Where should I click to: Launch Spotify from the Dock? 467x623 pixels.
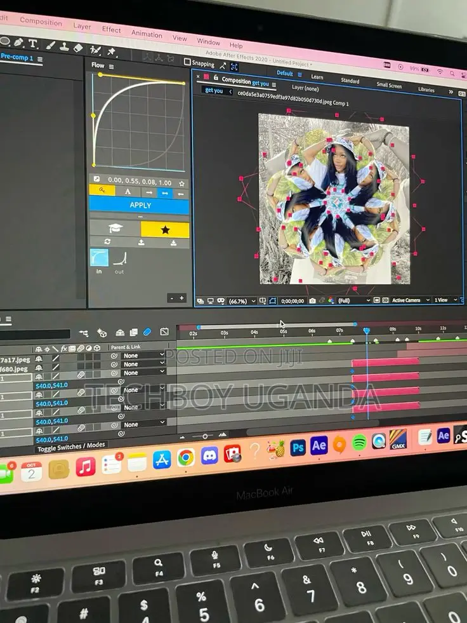coord(359,442)
